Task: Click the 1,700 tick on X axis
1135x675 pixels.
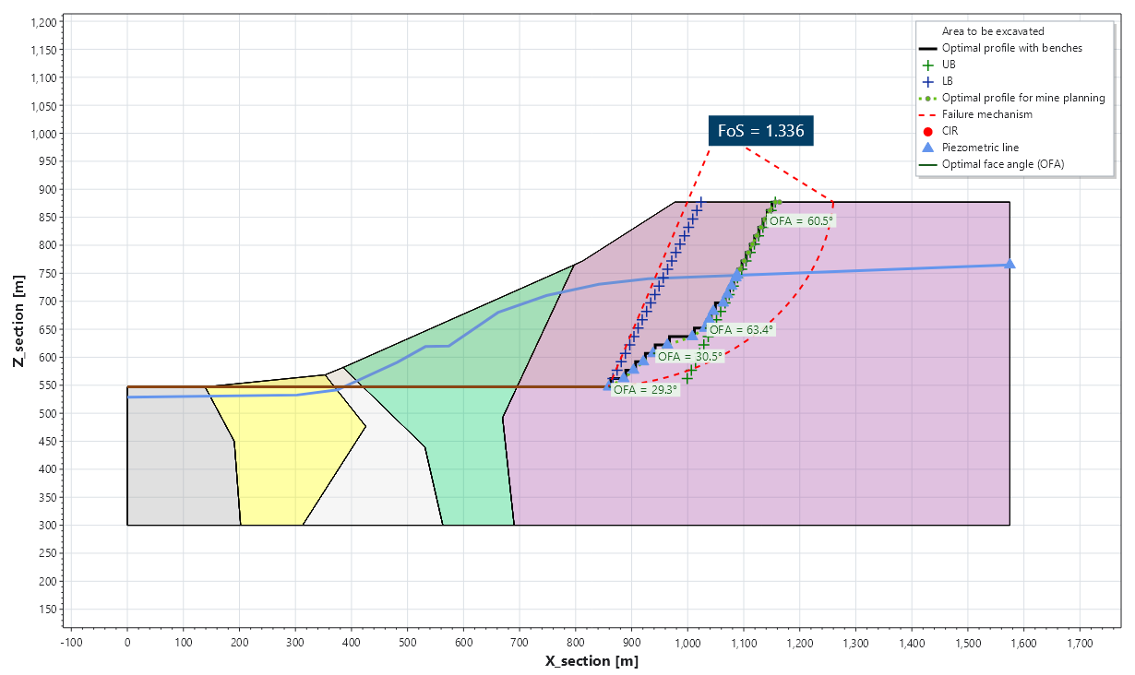Action: [x=1080, y=642]
